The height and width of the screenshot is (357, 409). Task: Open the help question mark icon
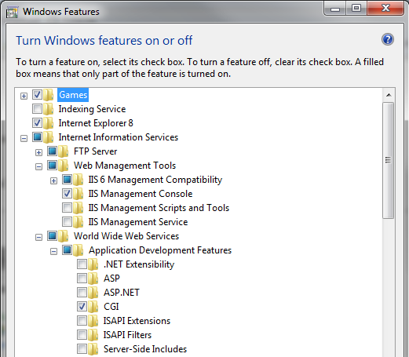pyautogui.click(x=388, y=39)
